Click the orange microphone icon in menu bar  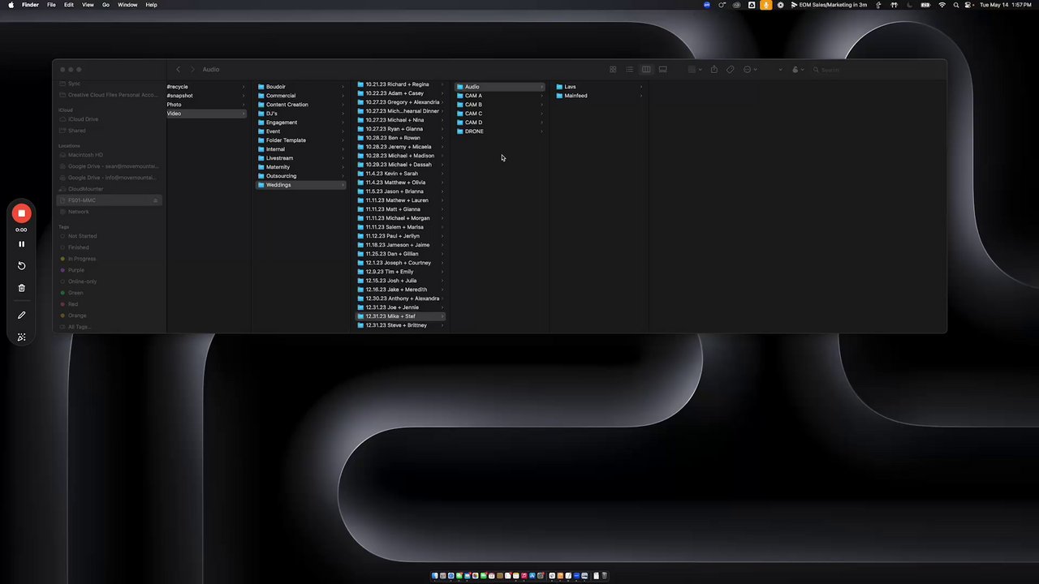[x=765, y=5]
